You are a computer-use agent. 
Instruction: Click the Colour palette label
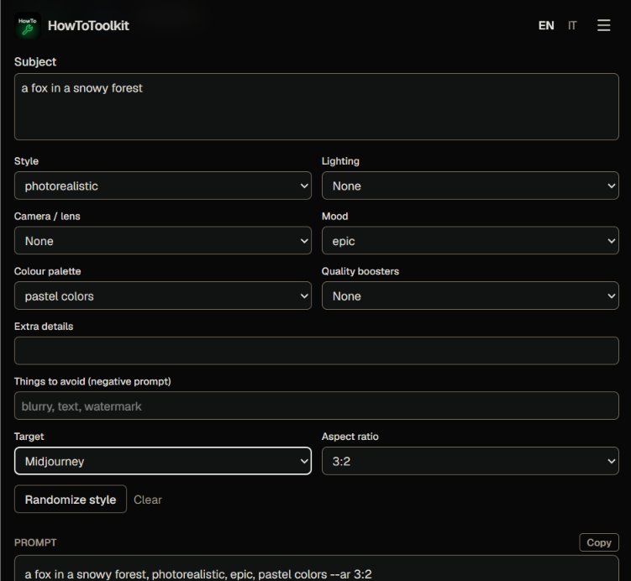pyautogui.click(x=48, y=271)
